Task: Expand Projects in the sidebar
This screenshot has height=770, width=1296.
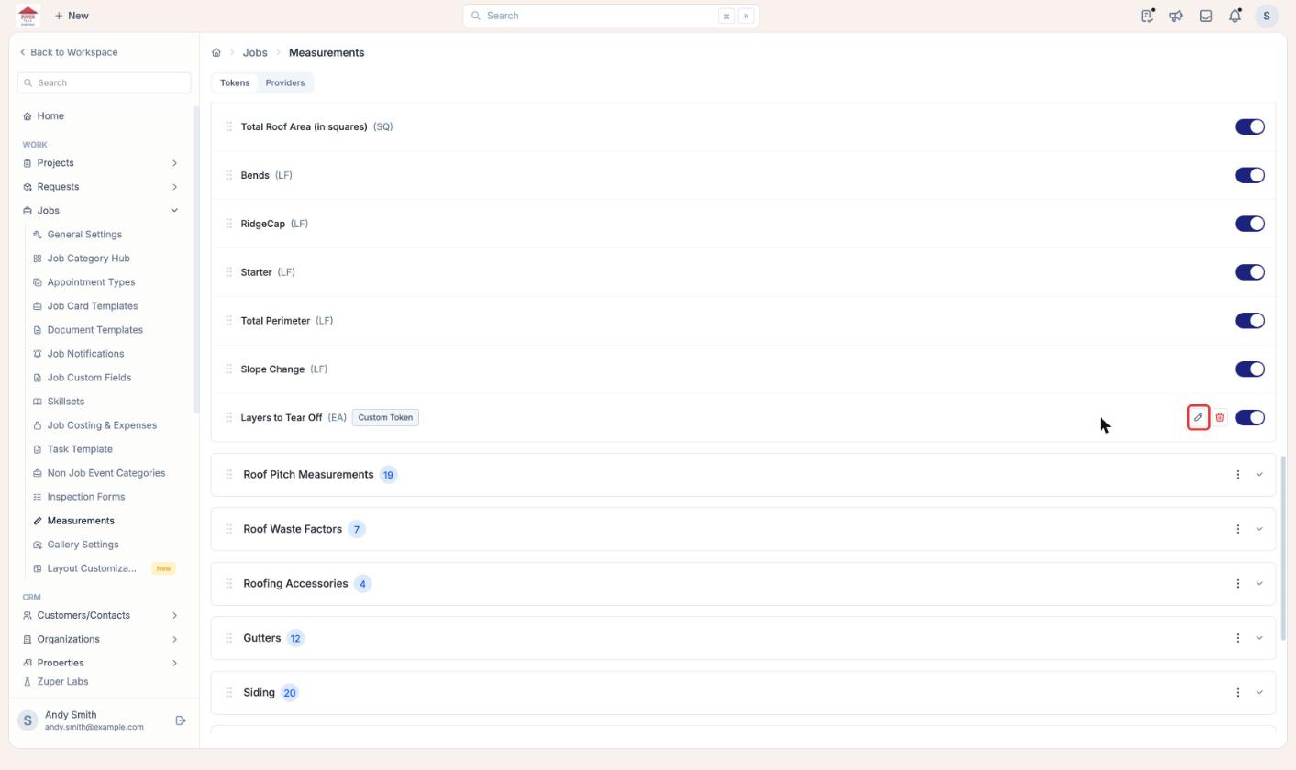Action: (174, 163)
